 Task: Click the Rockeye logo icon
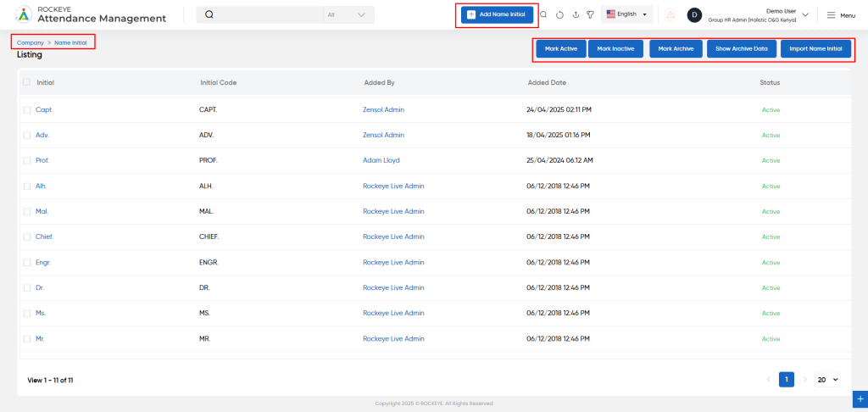point(24,14)
